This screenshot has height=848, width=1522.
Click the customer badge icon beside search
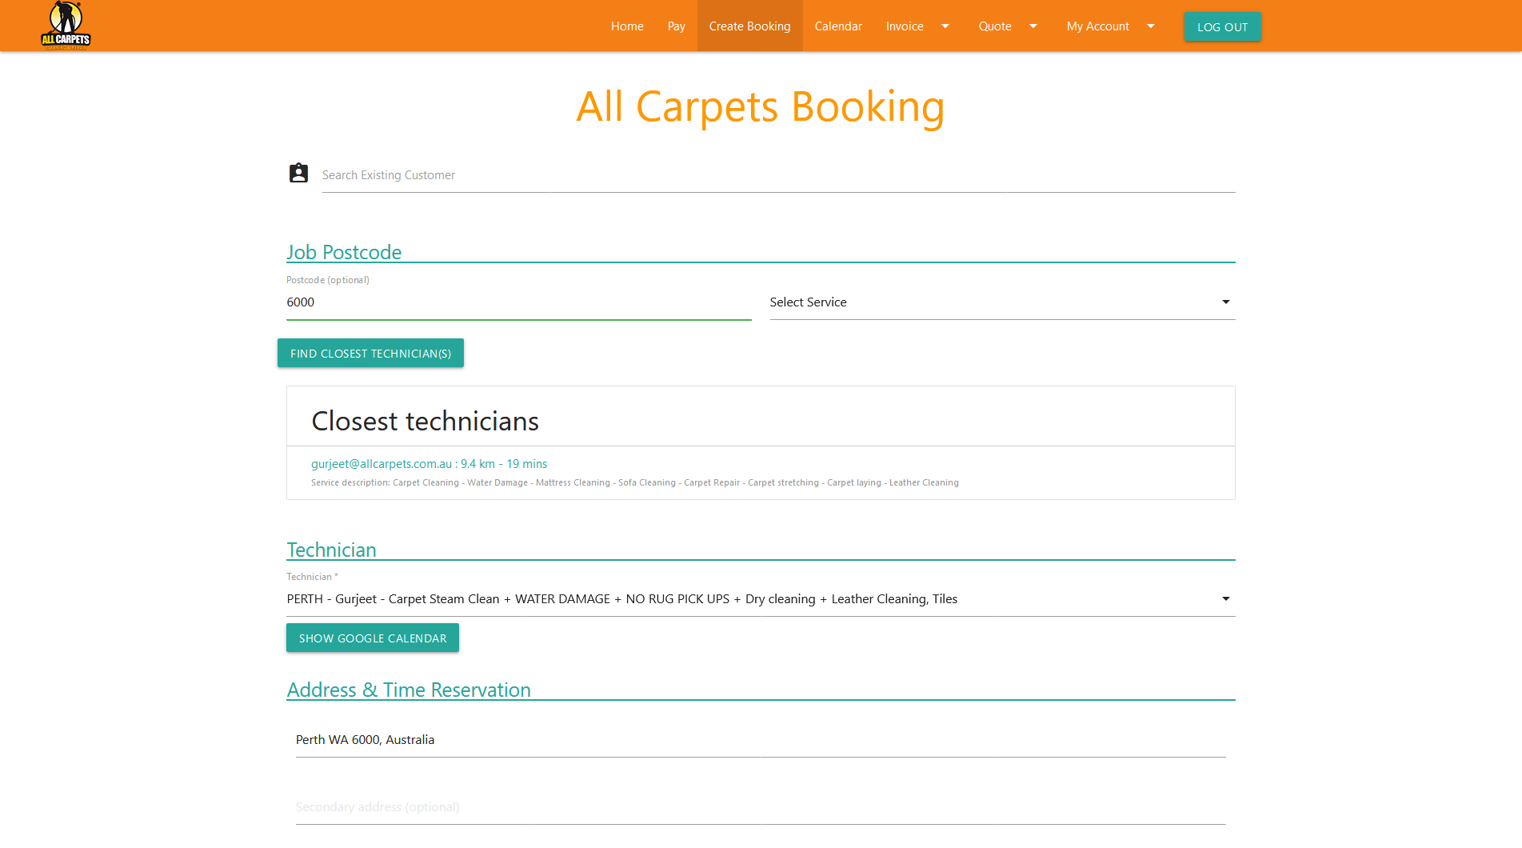point(298,173)
